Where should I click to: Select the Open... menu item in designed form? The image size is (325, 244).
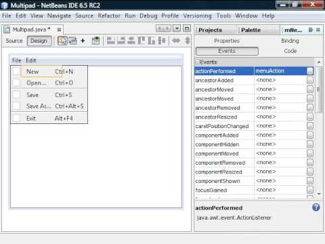[49, 83]
